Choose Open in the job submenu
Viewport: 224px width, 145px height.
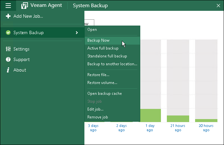pyautogui.click(x=112, y=30)
